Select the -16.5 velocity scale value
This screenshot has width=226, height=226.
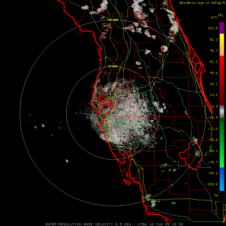[x=213, y=118]
